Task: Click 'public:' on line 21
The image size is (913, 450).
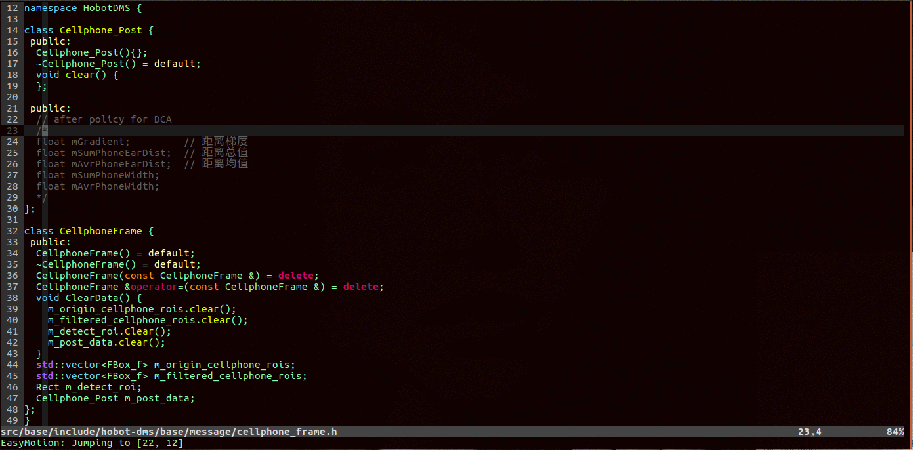Action: click(x=51, y=109)
